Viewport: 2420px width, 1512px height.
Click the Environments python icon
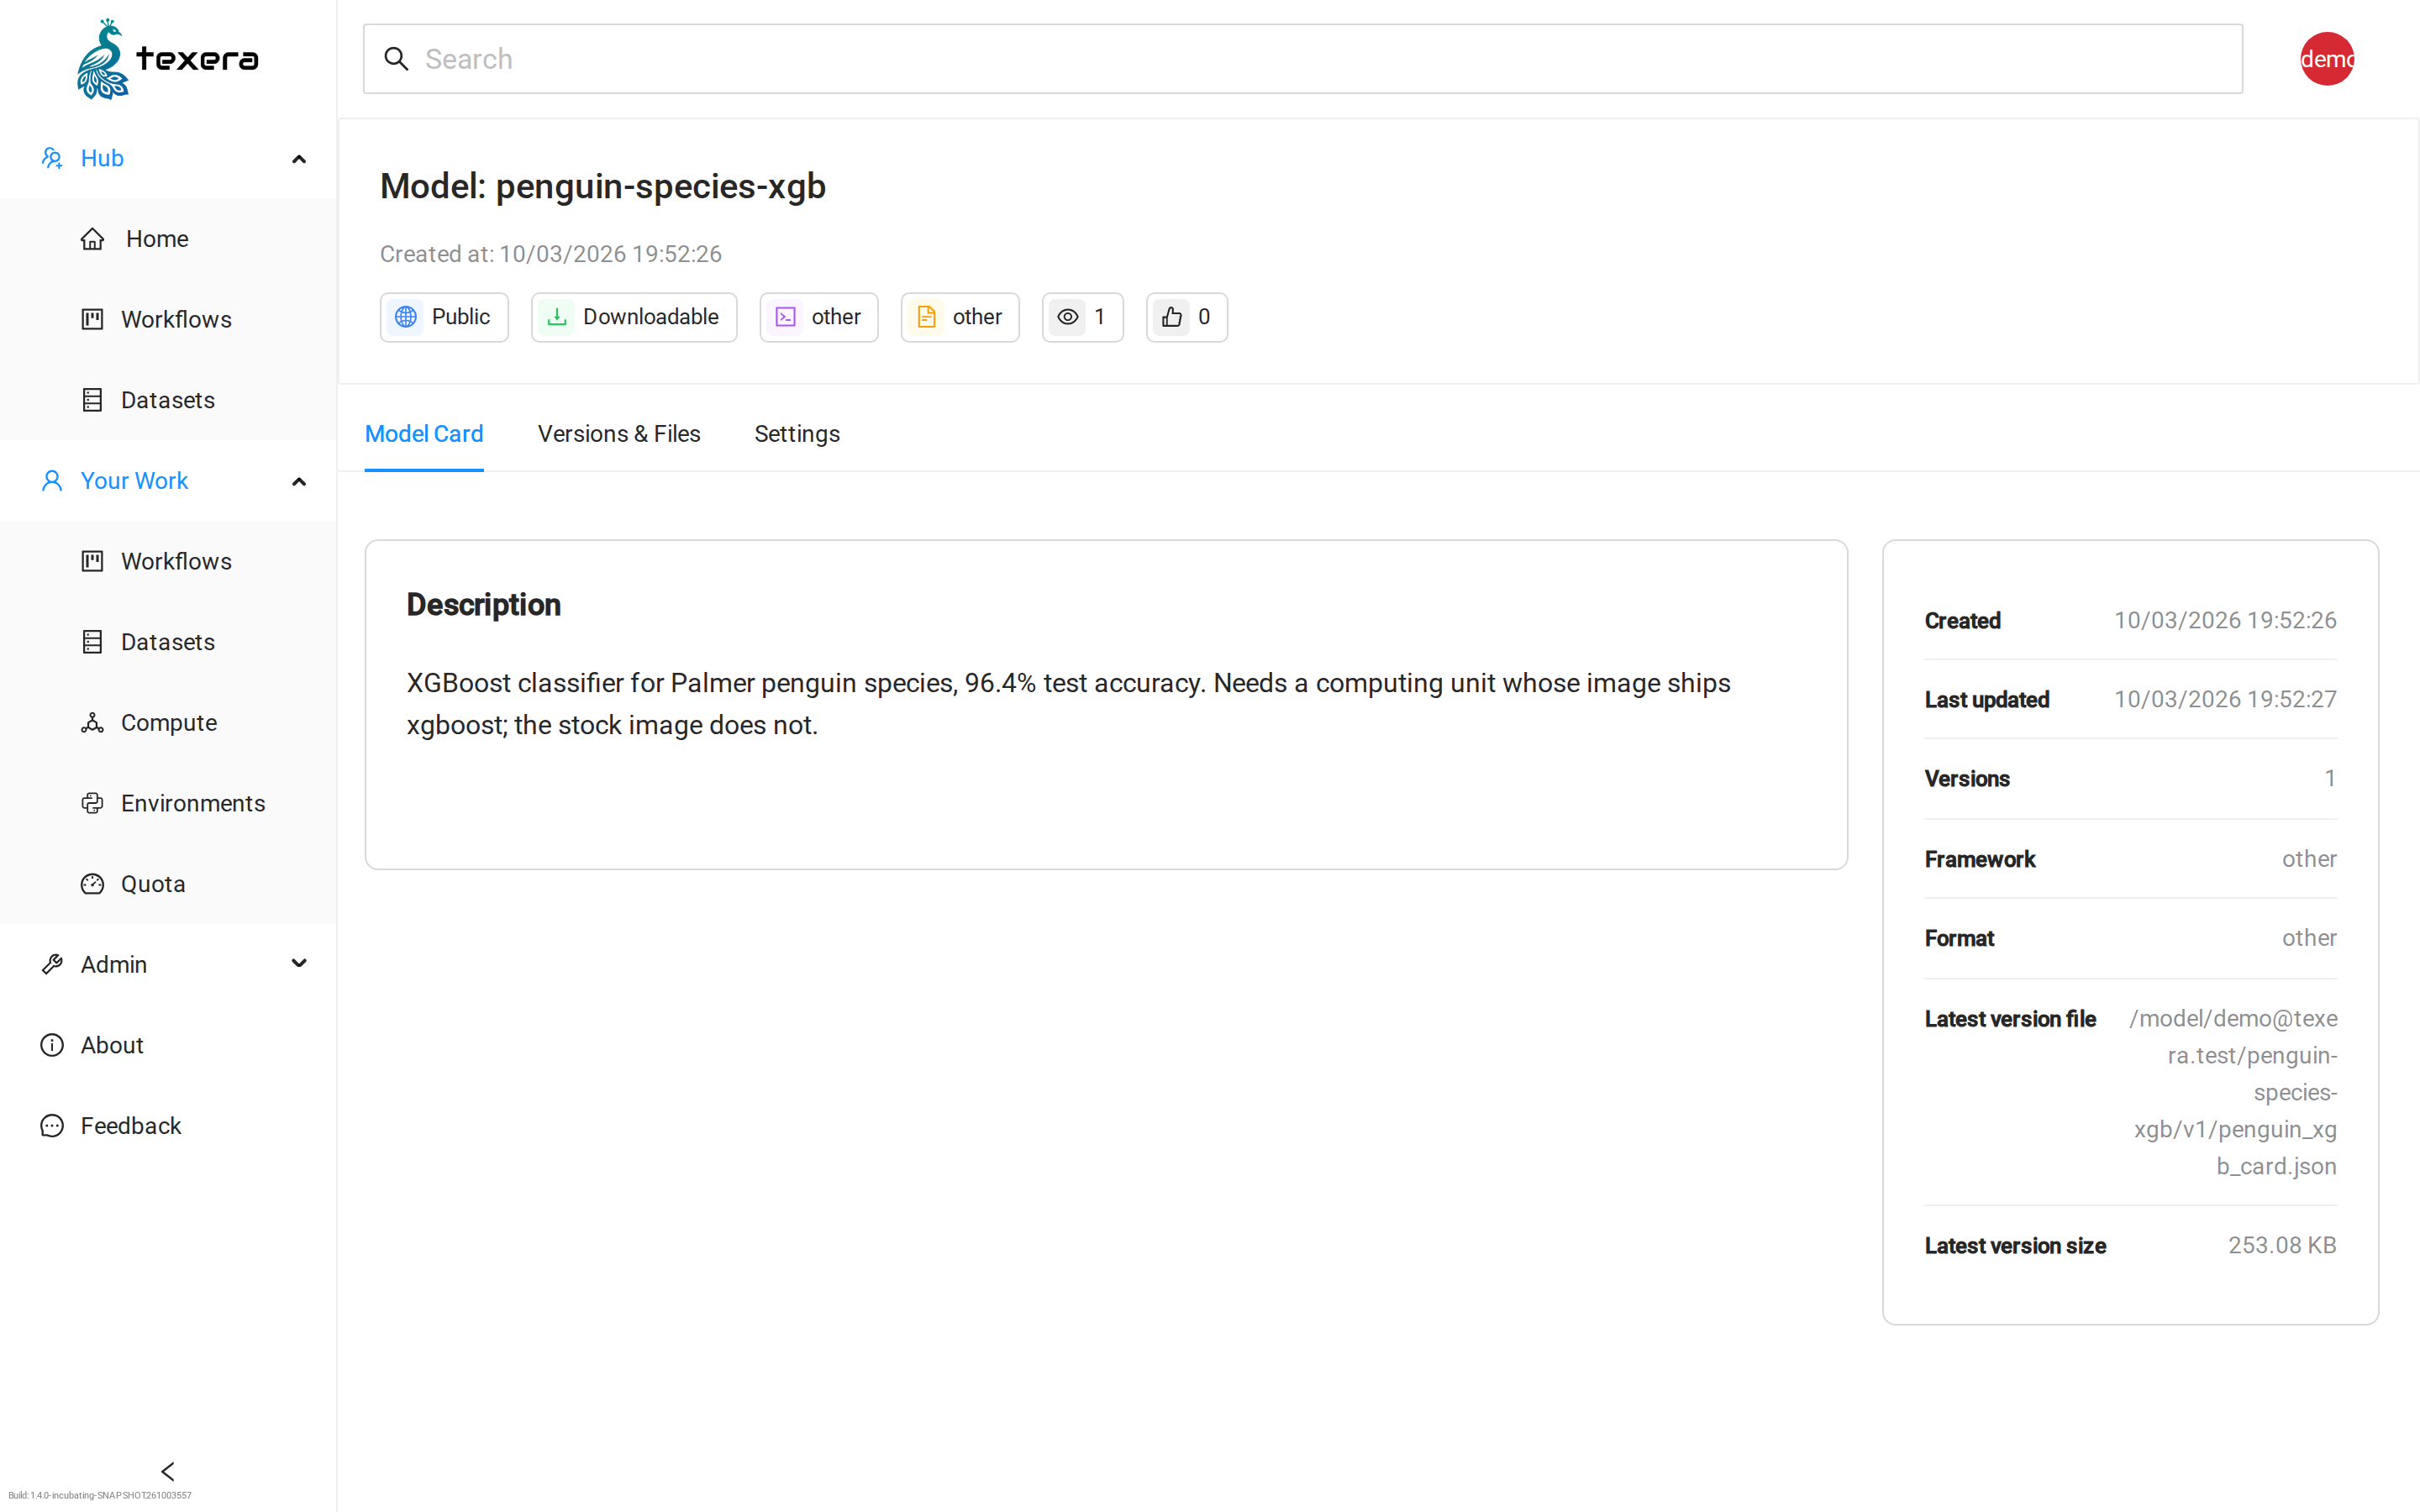[x=92, y=803]
